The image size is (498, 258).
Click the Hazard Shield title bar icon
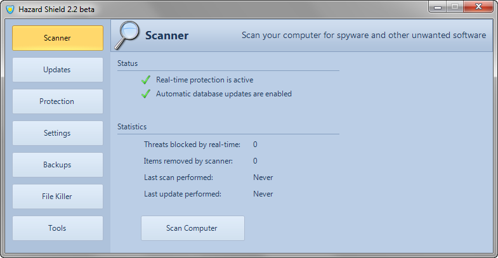tap(10, 10)
